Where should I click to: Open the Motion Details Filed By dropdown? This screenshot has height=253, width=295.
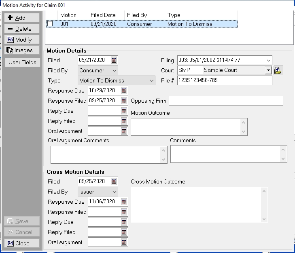tap(114, 70)
